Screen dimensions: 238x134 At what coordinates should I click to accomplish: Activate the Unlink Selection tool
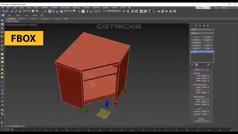pyautogui.click(x=16, y=11)
